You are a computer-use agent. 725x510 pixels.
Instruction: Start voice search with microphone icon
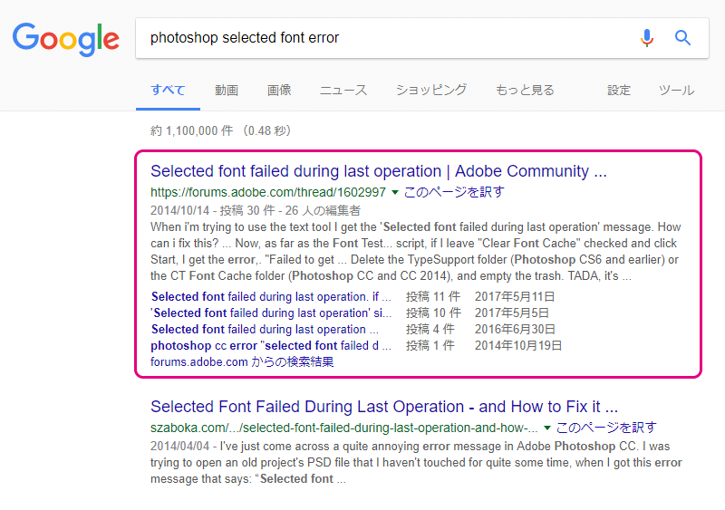click(x=647, y=38)
